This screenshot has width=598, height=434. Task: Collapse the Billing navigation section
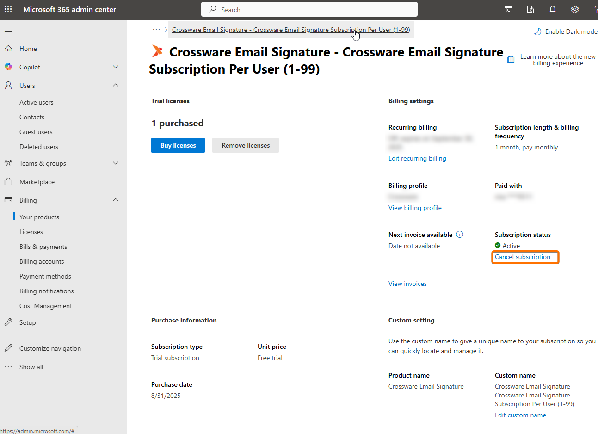point(116,200)
